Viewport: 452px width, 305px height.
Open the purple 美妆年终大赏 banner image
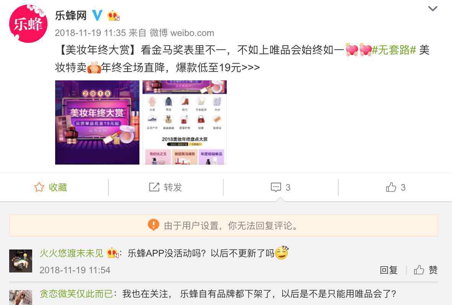97,122
